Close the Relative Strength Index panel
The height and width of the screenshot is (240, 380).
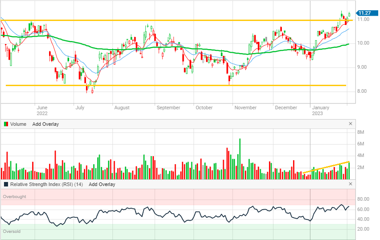[x=350, y=184]
